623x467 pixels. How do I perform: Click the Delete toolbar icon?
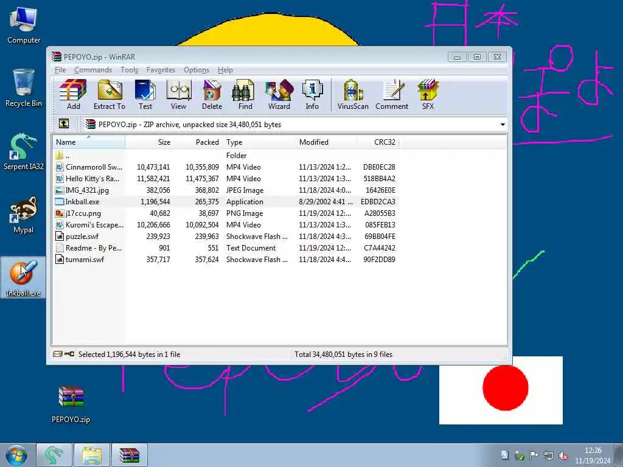pyautogui.click(x=212, y=94)
